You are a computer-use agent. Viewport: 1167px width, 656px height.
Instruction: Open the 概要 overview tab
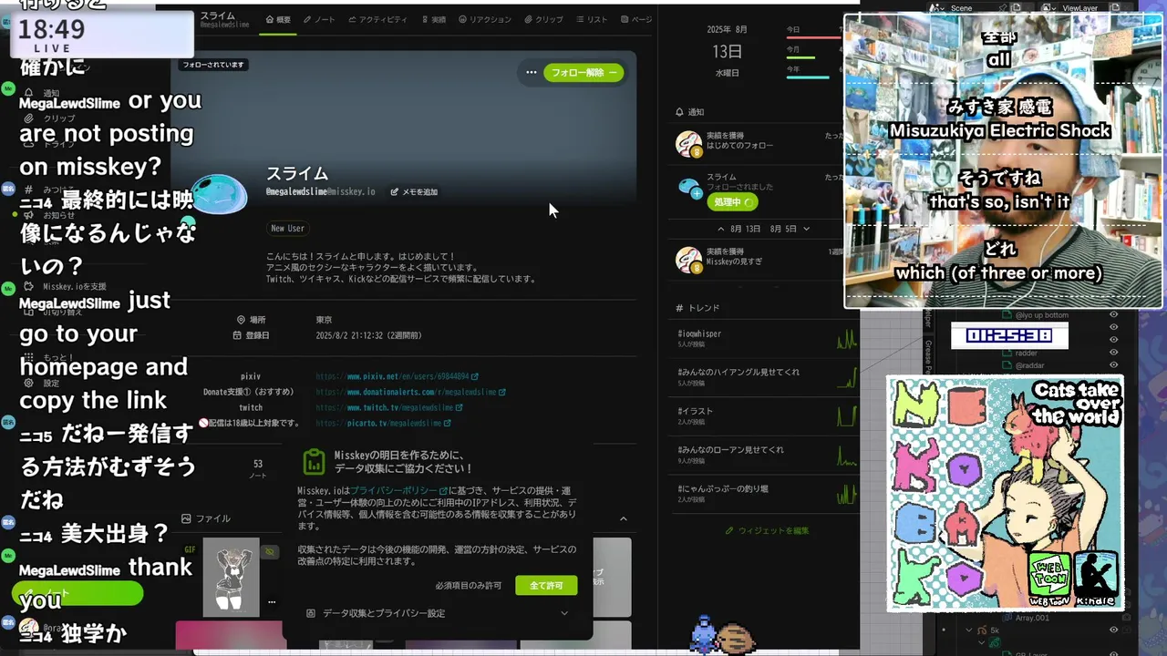tap(278, 19)
